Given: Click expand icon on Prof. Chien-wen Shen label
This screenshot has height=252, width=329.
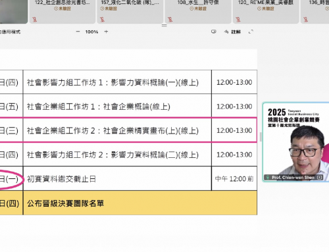Looking at the screenshot, I should 320,177.
